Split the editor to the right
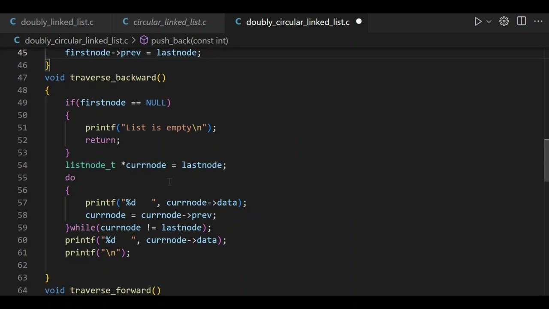This screenshot has width=549, height=309. 522,21
